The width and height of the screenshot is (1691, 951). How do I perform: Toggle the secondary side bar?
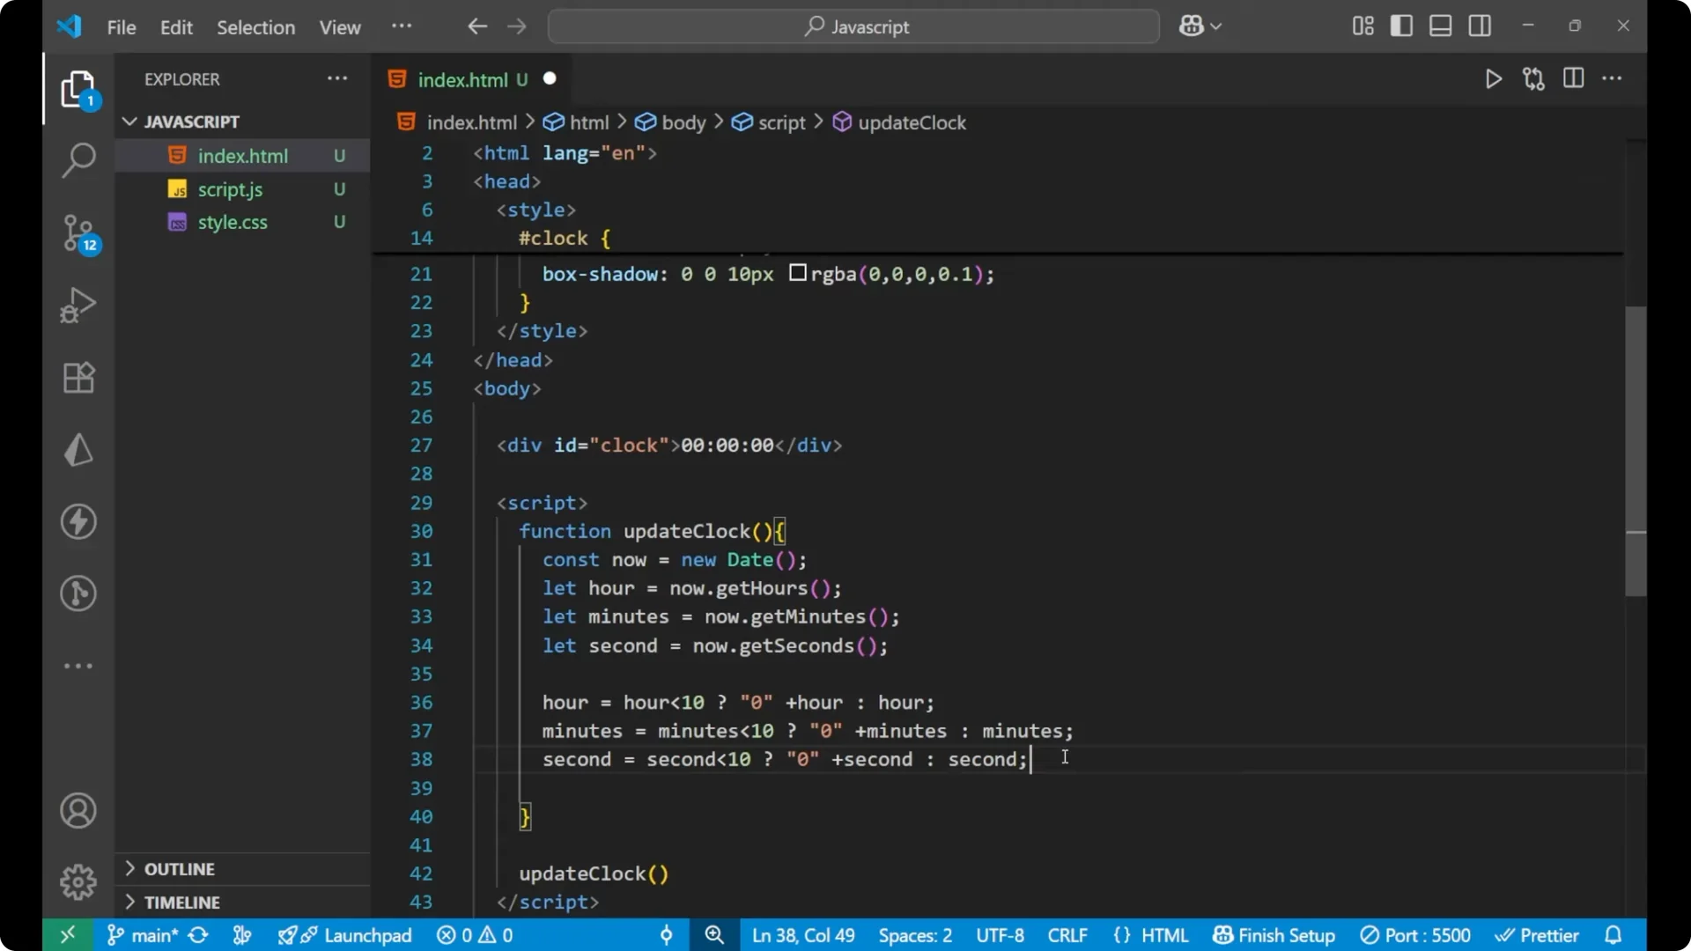click(x=1480, y=26)
